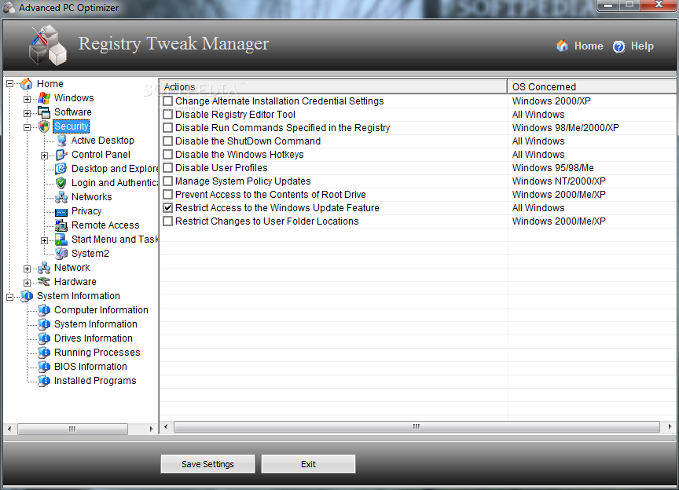The image size is (679, 490).
Task: Click the Save Settings button
Action: [207, 464]
